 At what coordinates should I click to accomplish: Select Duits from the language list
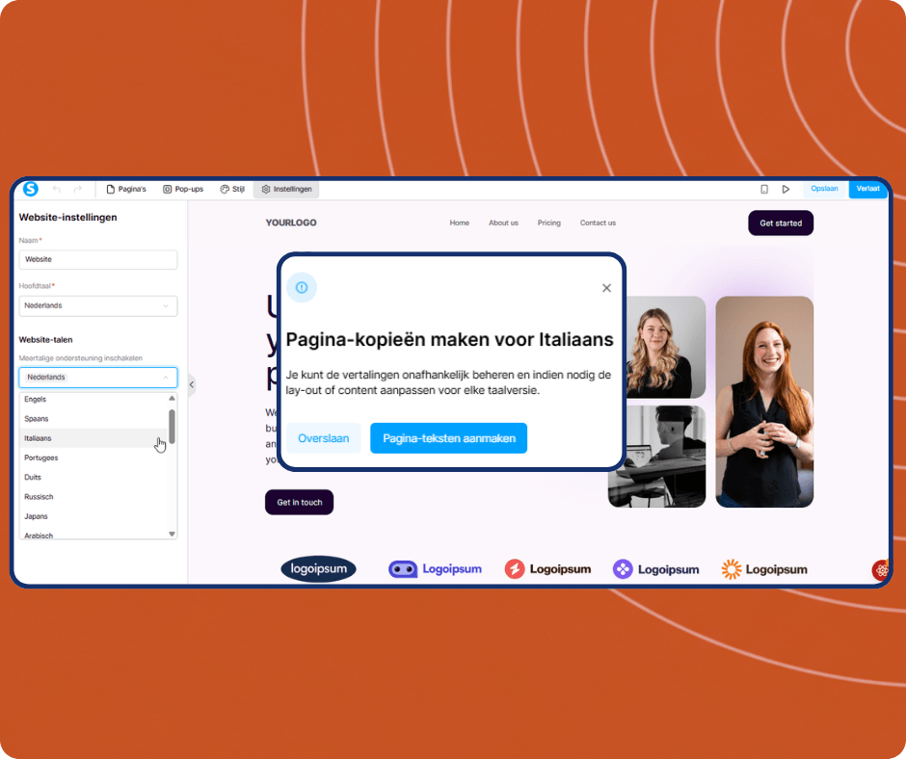tap(93, 477)
